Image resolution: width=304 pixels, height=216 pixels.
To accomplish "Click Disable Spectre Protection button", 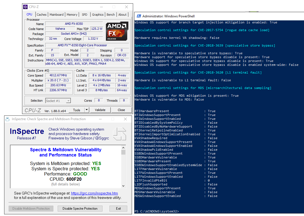I will click(x=80, y=209).
